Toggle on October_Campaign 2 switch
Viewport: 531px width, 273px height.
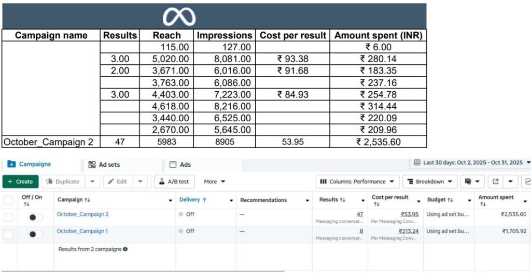[x=35, y=218]
